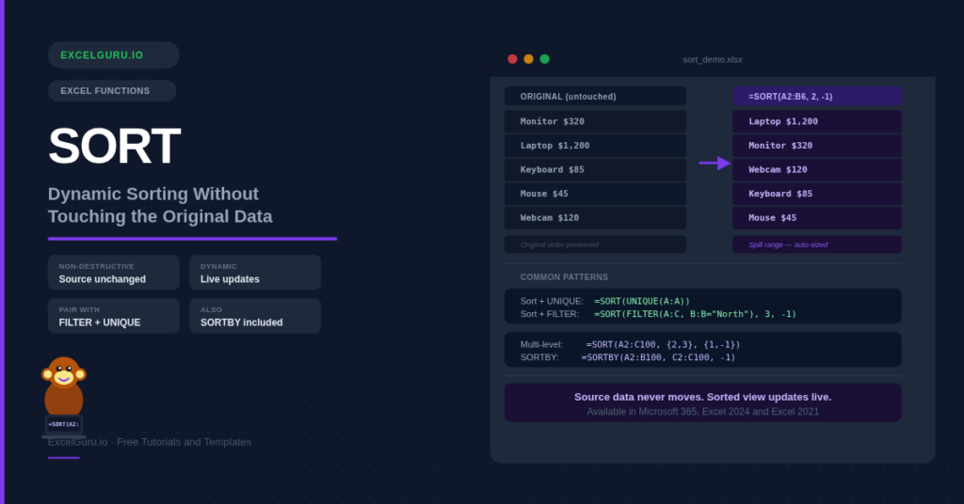Viewport: 964px width, 504px height.
Task: Select Webcam $120 in the sorted results
Action: 817,169
